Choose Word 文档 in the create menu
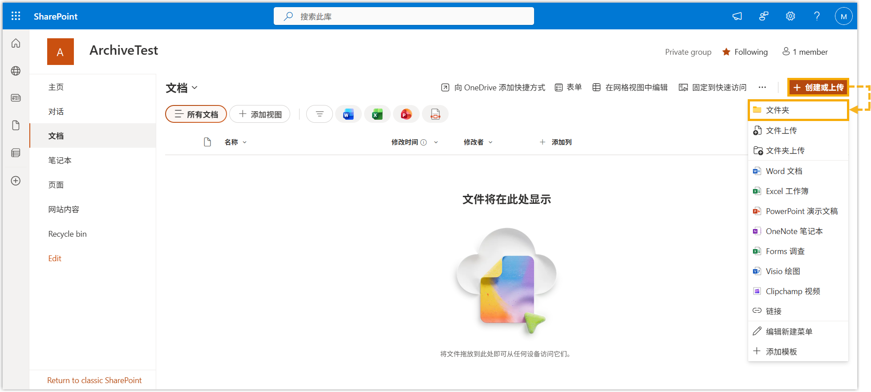 (784, 171)
